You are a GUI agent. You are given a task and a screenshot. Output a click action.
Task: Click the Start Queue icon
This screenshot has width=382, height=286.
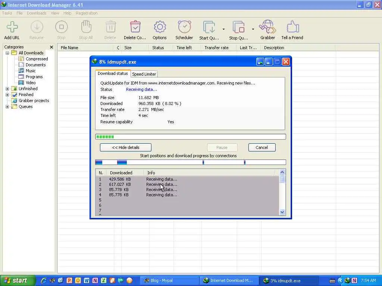coord(209,27)
